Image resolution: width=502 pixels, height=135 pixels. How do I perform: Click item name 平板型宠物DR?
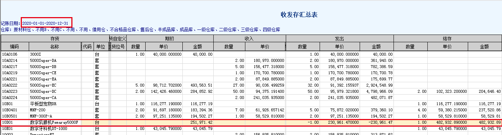click(x=44, y=104)
